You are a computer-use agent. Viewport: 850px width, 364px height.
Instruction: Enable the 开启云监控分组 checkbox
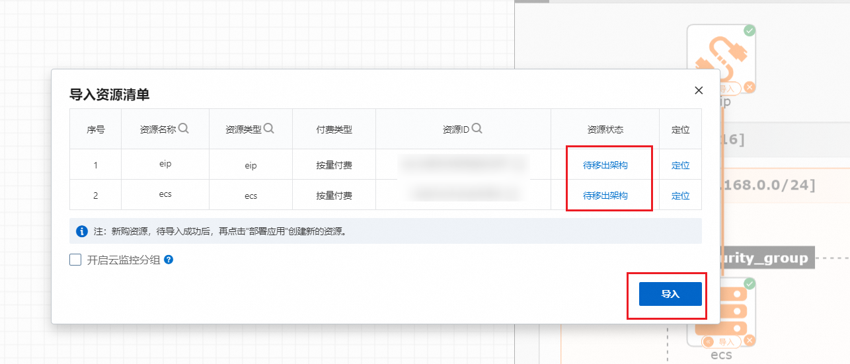coord(75,260)
